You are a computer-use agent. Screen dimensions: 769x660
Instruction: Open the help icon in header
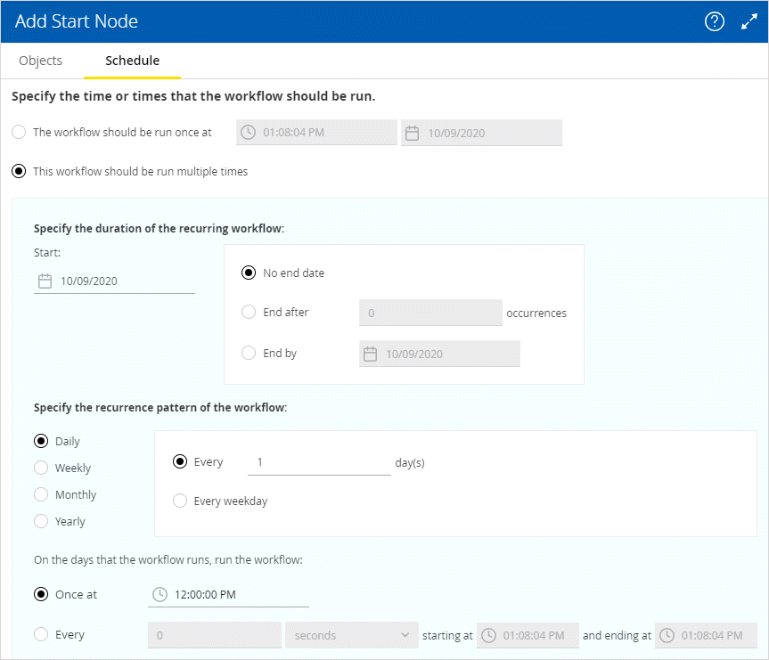point(714,21)
